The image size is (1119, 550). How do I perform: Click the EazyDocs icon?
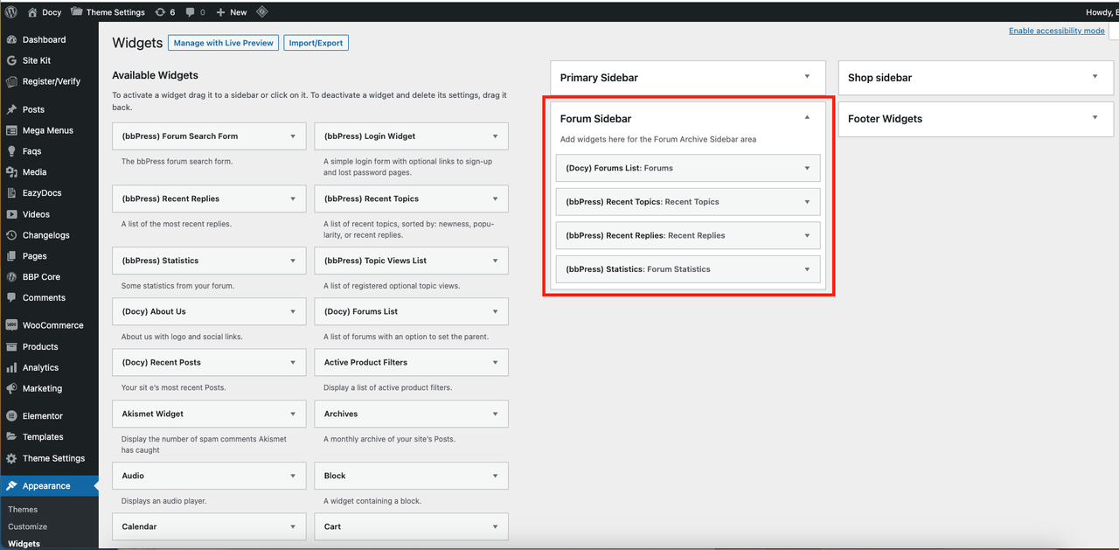[11, 193]
